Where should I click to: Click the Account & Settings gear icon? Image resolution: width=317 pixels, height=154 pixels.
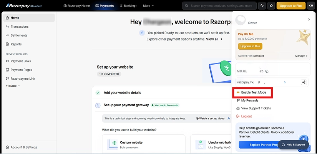7,147
